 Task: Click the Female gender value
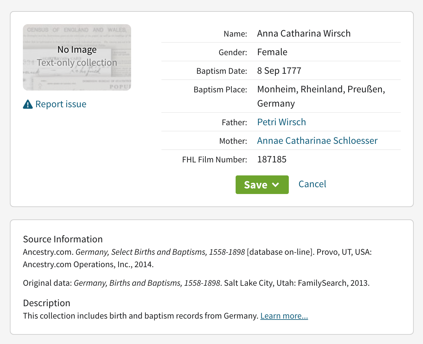(272, 52)
